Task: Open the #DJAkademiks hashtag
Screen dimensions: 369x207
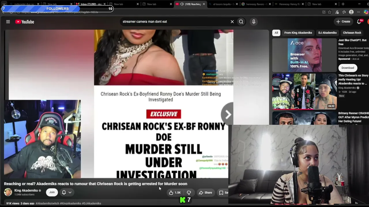Action: click(91, 204)
